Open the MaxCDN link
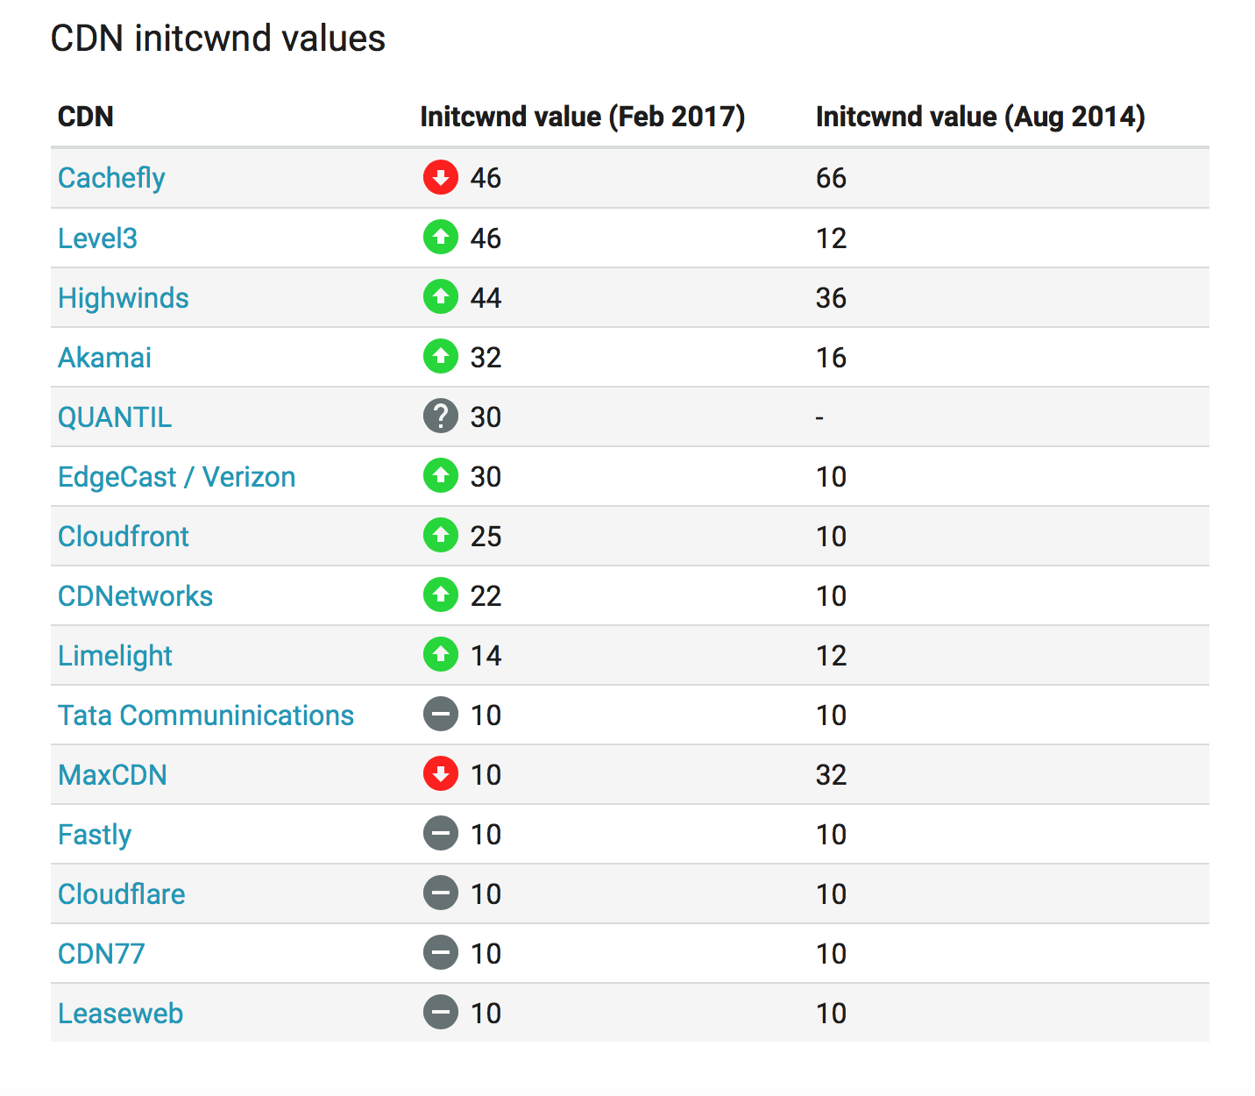 [112, 775]
